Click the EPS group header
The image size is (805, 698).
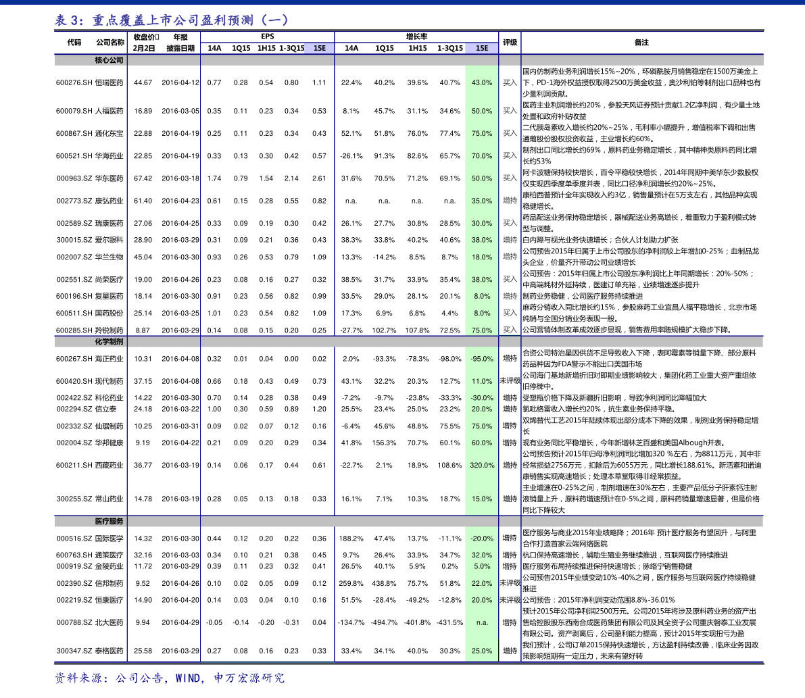268,36
